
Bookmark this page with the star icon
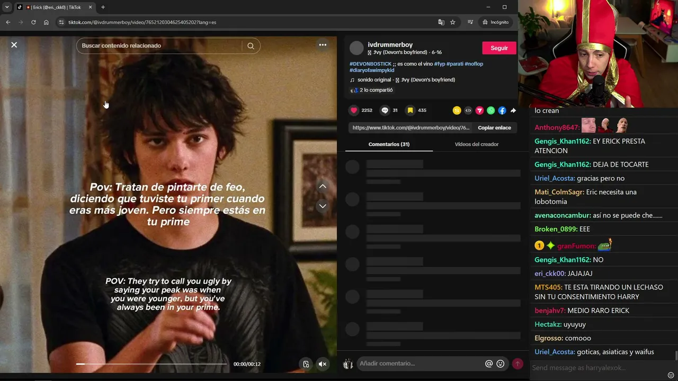pos(453,22)
